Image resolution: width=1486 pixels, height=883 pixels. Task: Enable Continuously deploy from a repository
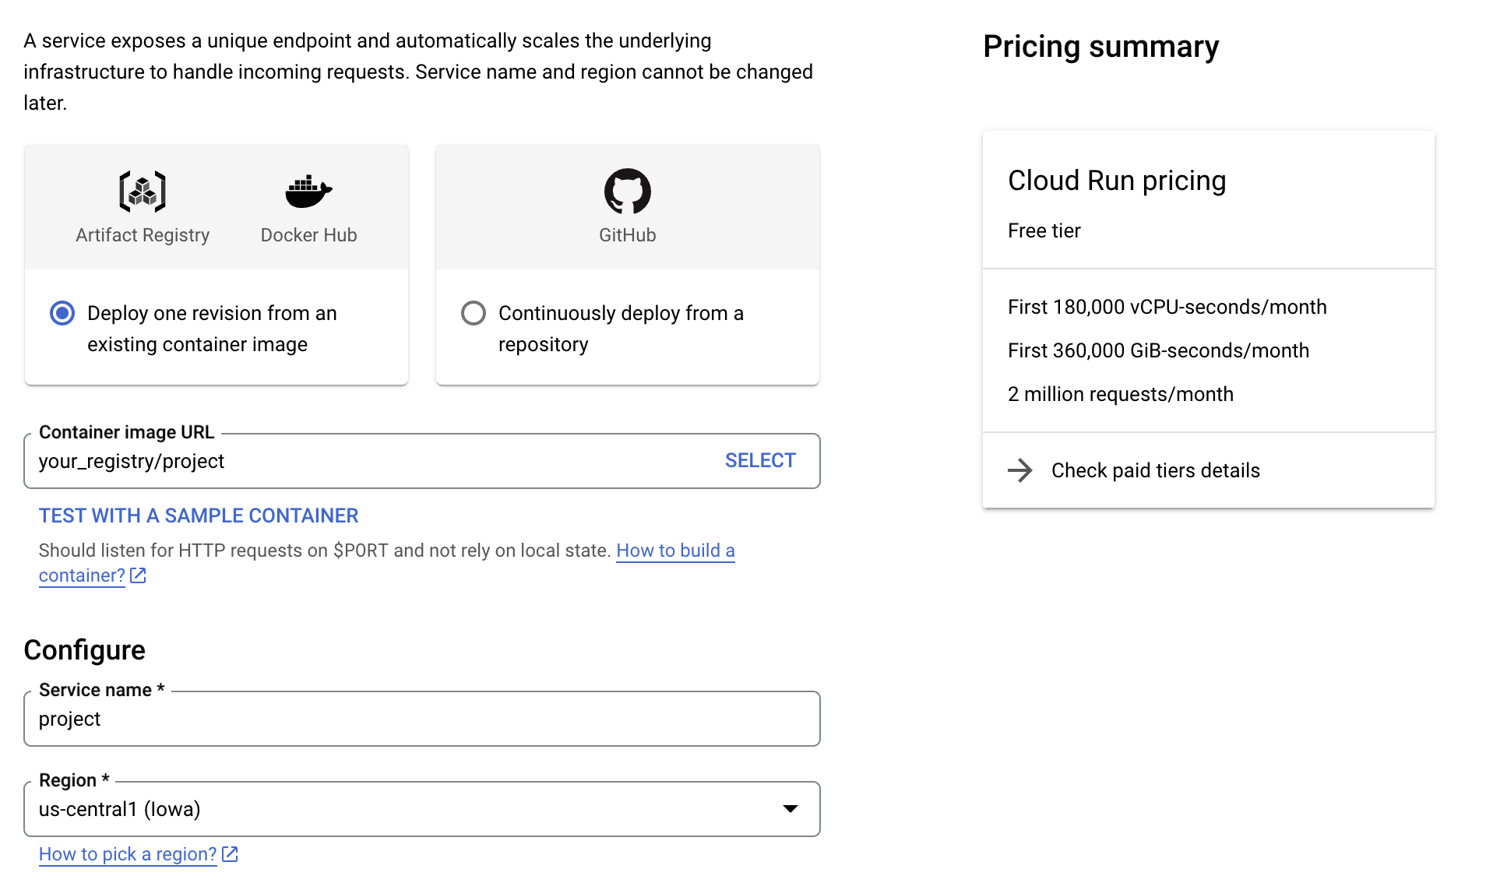click(x=474, y=313)
